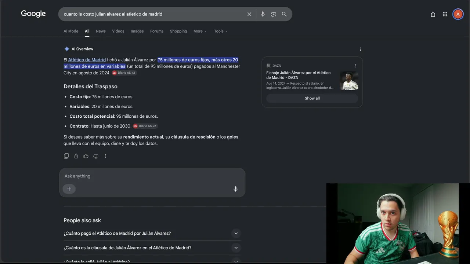Open the Google apps grid
The width and height of the screenshot is (470, 264).
[x=445, y=14]
